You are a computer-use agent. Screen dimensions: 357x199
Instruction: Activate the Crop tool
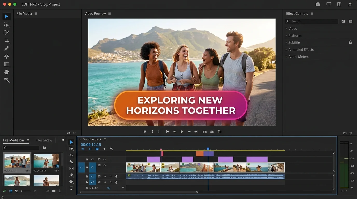click(x=6, y=40)
